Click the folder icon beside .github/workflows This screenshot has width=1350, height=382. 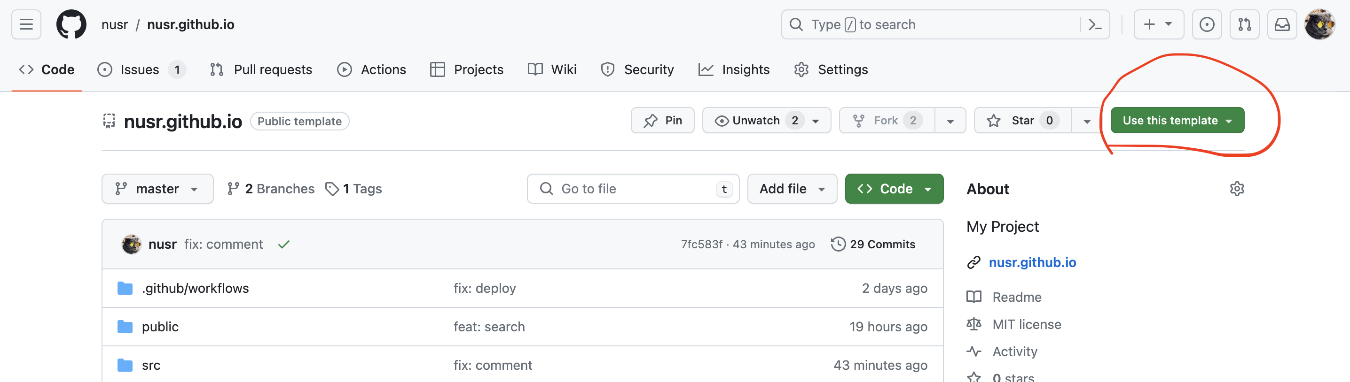(125, 288)
